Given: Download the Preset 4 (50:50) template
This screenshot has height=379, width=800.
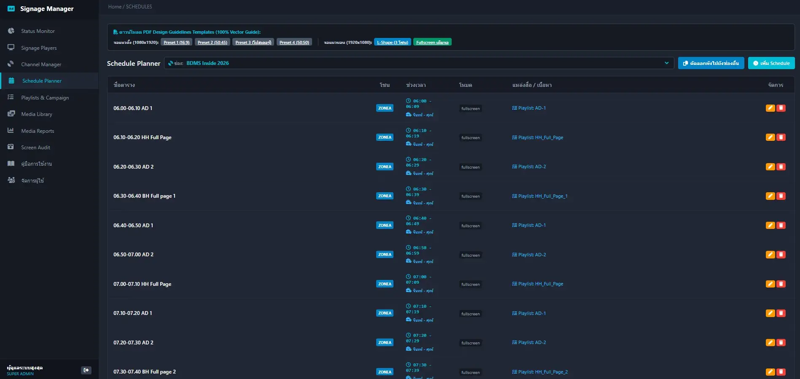Looking at the screenshot, I should [x=294, y=42].
